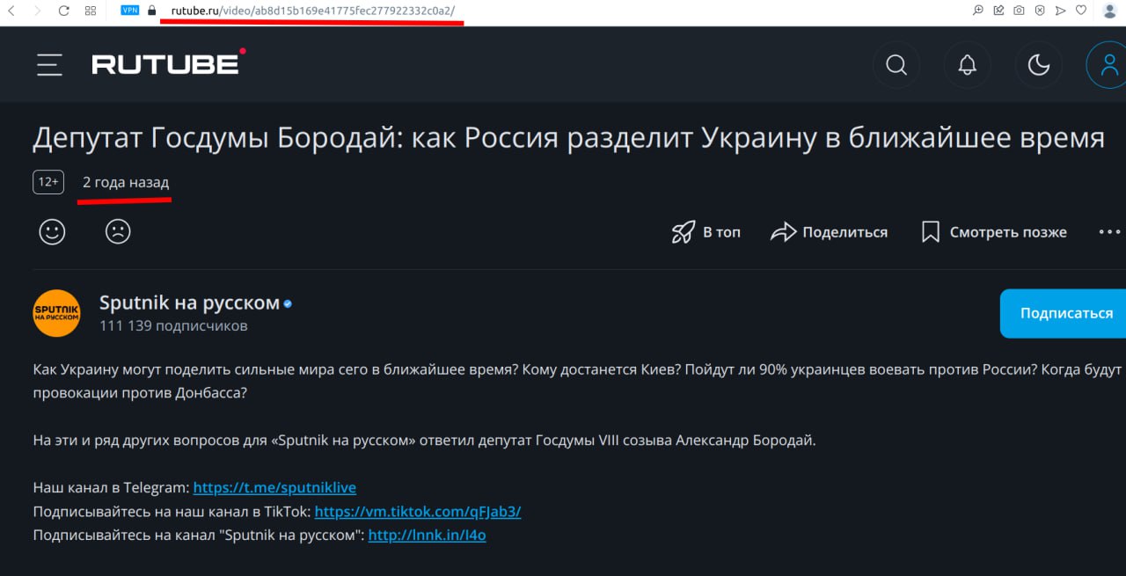Open the search magnifier icon

896,65
